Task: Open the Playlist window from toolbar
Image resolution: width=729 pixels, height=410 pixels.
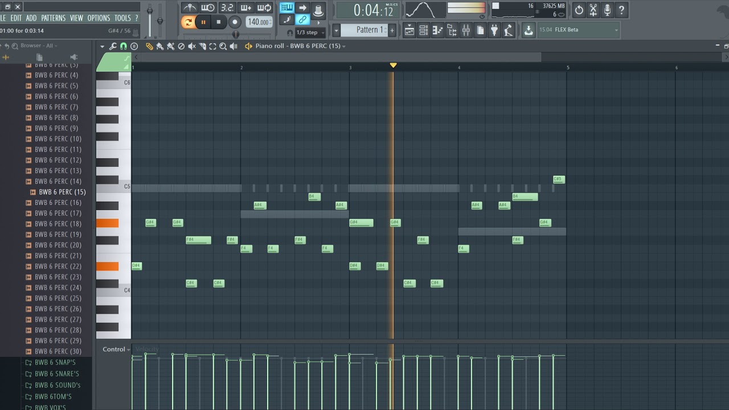Action: (x=409, y=30)
